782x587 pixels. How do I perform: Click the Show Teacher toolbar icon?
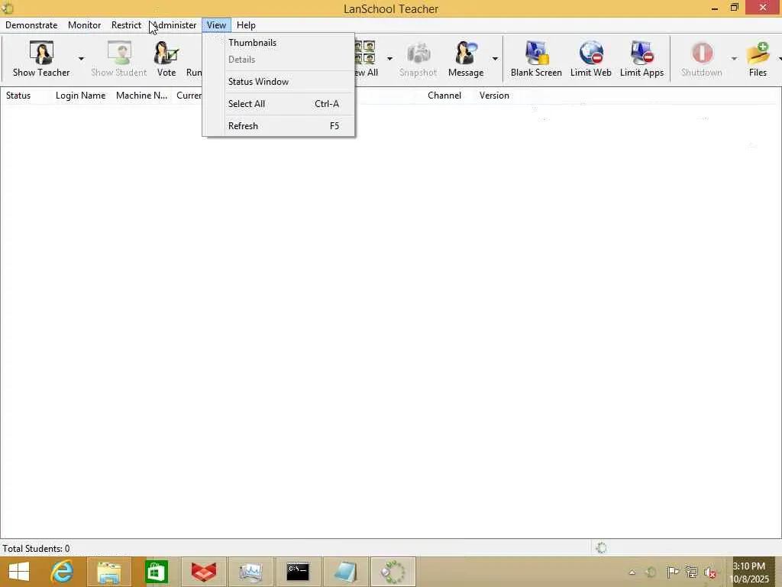pyautogui.click(x=41, y=59)
